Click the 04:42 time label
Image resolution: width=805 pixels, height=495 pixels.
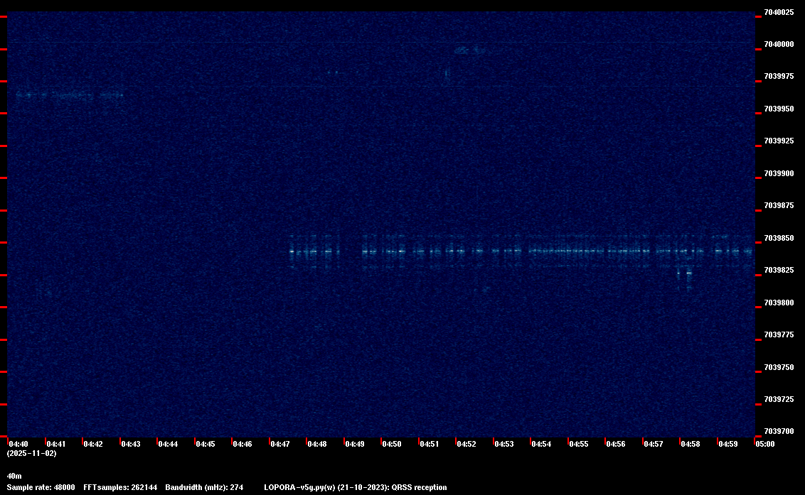[x=93, y=444]
